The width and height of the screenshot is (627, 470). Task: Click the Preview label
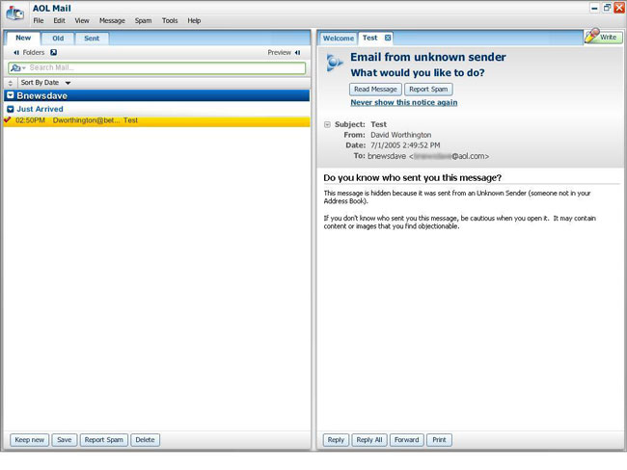280,52
